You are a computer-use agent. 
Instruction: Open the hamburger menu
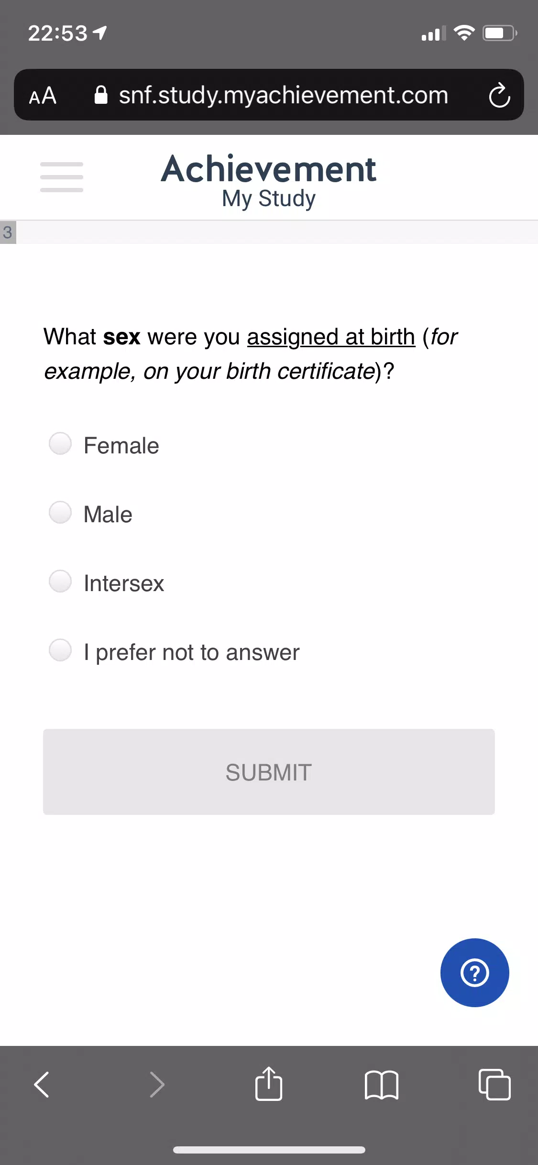[62, 177]
